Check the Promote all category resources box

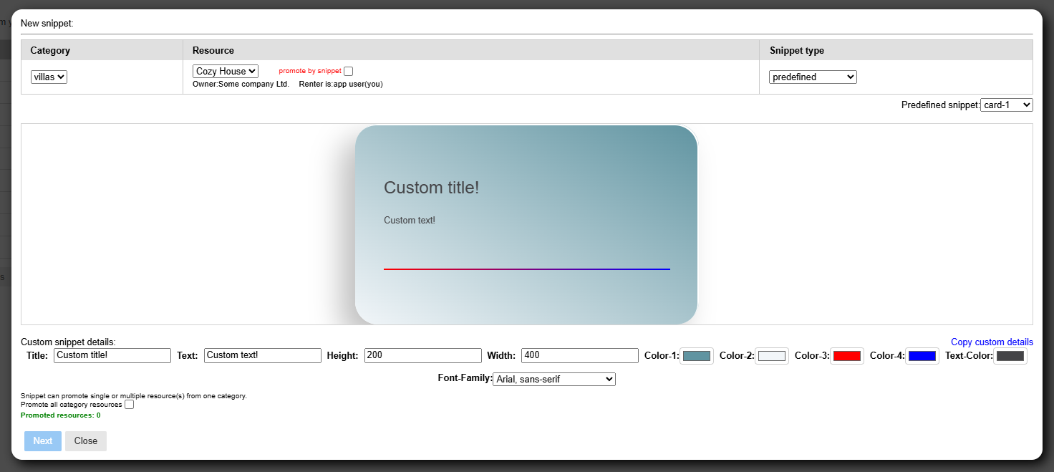pyautogui.click(x=130, y=405)
